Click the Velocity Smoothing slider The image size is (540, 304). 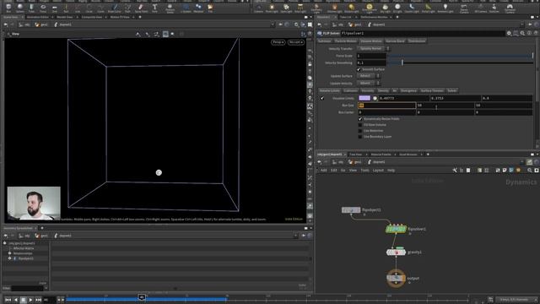click(x=460, y=62)
